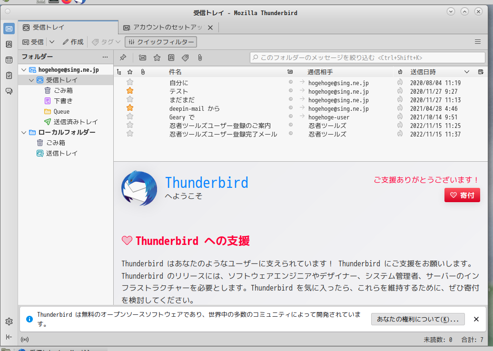Sort by the read status column header
The width and height of the screenshot is (493, 351).
click(x=290, y=72)
